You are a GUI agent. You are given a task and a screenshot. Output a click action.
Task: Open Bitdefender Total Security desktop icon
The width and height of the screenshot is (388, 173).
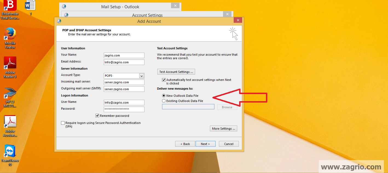tap(10, 10)
